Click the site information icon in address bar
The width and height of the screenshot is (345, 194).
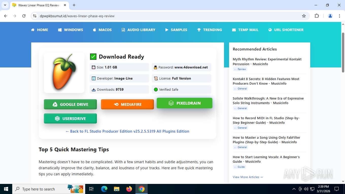pyautogui.click(x=35, y=16)
